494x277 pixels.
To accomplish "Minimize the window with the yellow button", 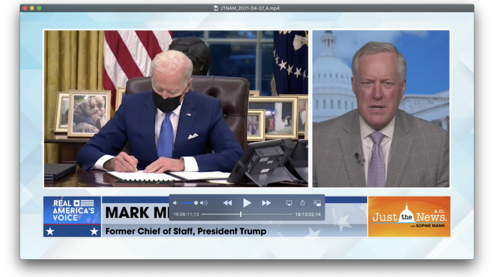I will [x=32, y=8].
